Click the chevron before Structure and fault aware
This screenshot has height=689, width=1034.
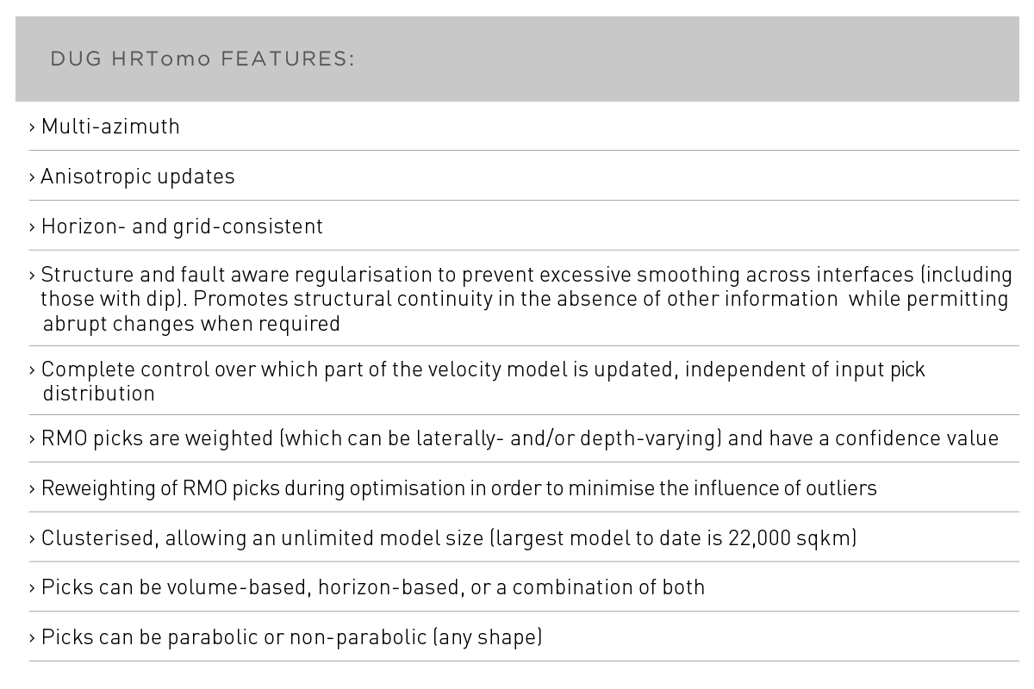[x=33, y=276]
